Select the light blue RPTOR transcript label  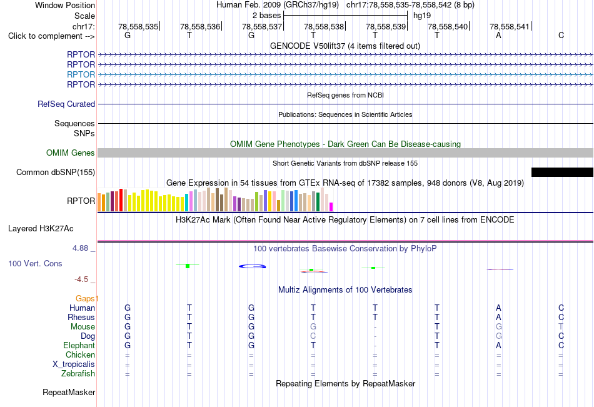click(81, 74)
